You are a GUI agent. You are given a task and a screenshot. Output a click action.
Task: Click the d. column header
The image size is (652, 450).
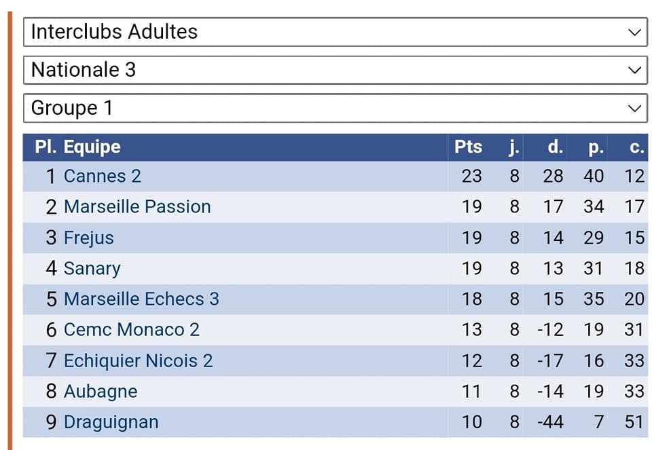coord(555,147)
